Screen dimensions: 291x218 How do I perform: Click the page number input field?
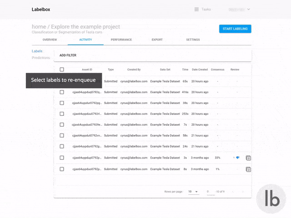coord(211,192)
